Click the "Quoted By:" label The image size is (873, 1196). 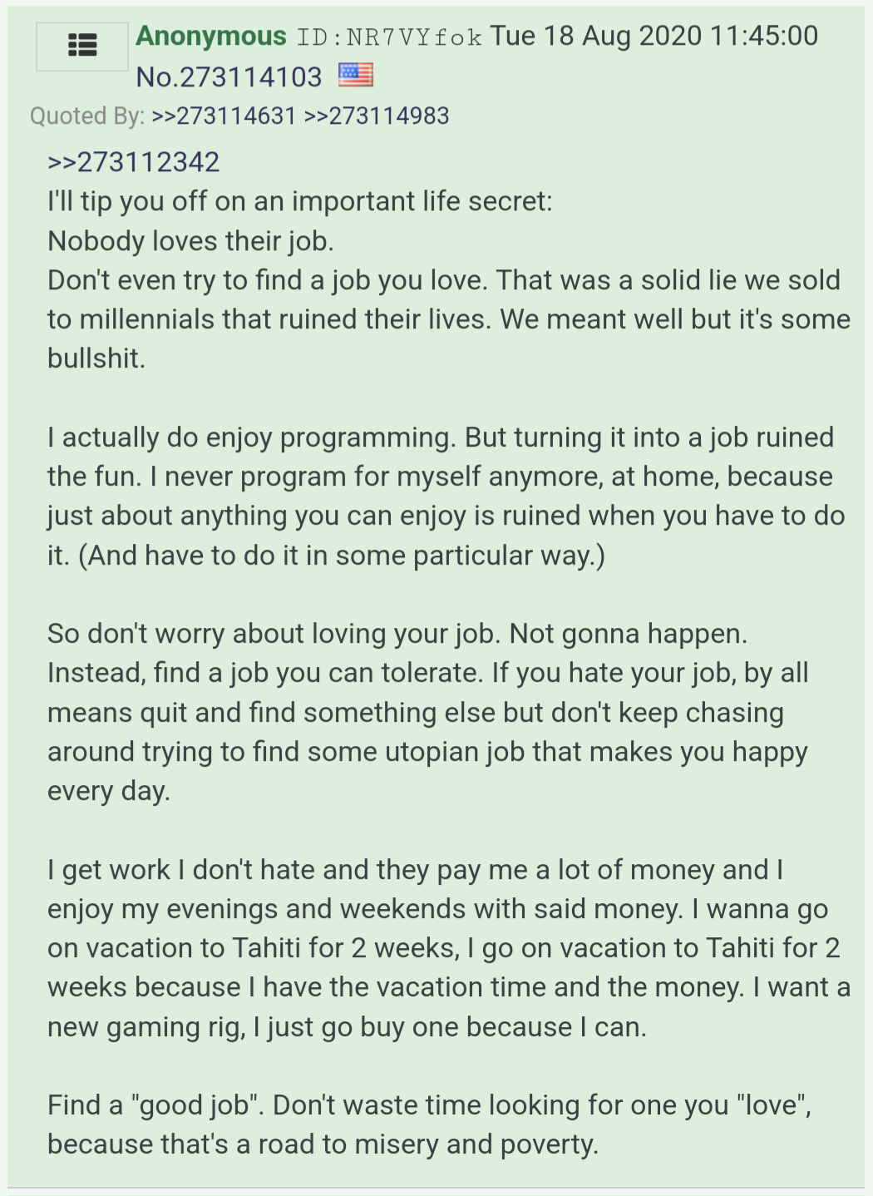pos(87,116)
